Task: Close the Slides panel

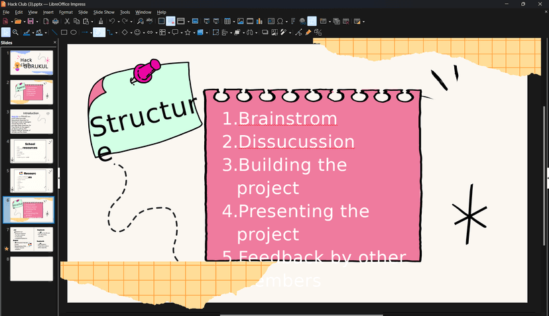Action: tap(55, 42)
